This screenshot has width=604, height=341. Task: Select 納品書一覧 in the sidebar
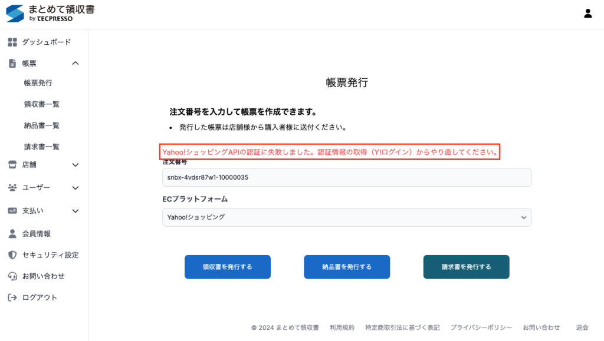click(x=41, y=125)
